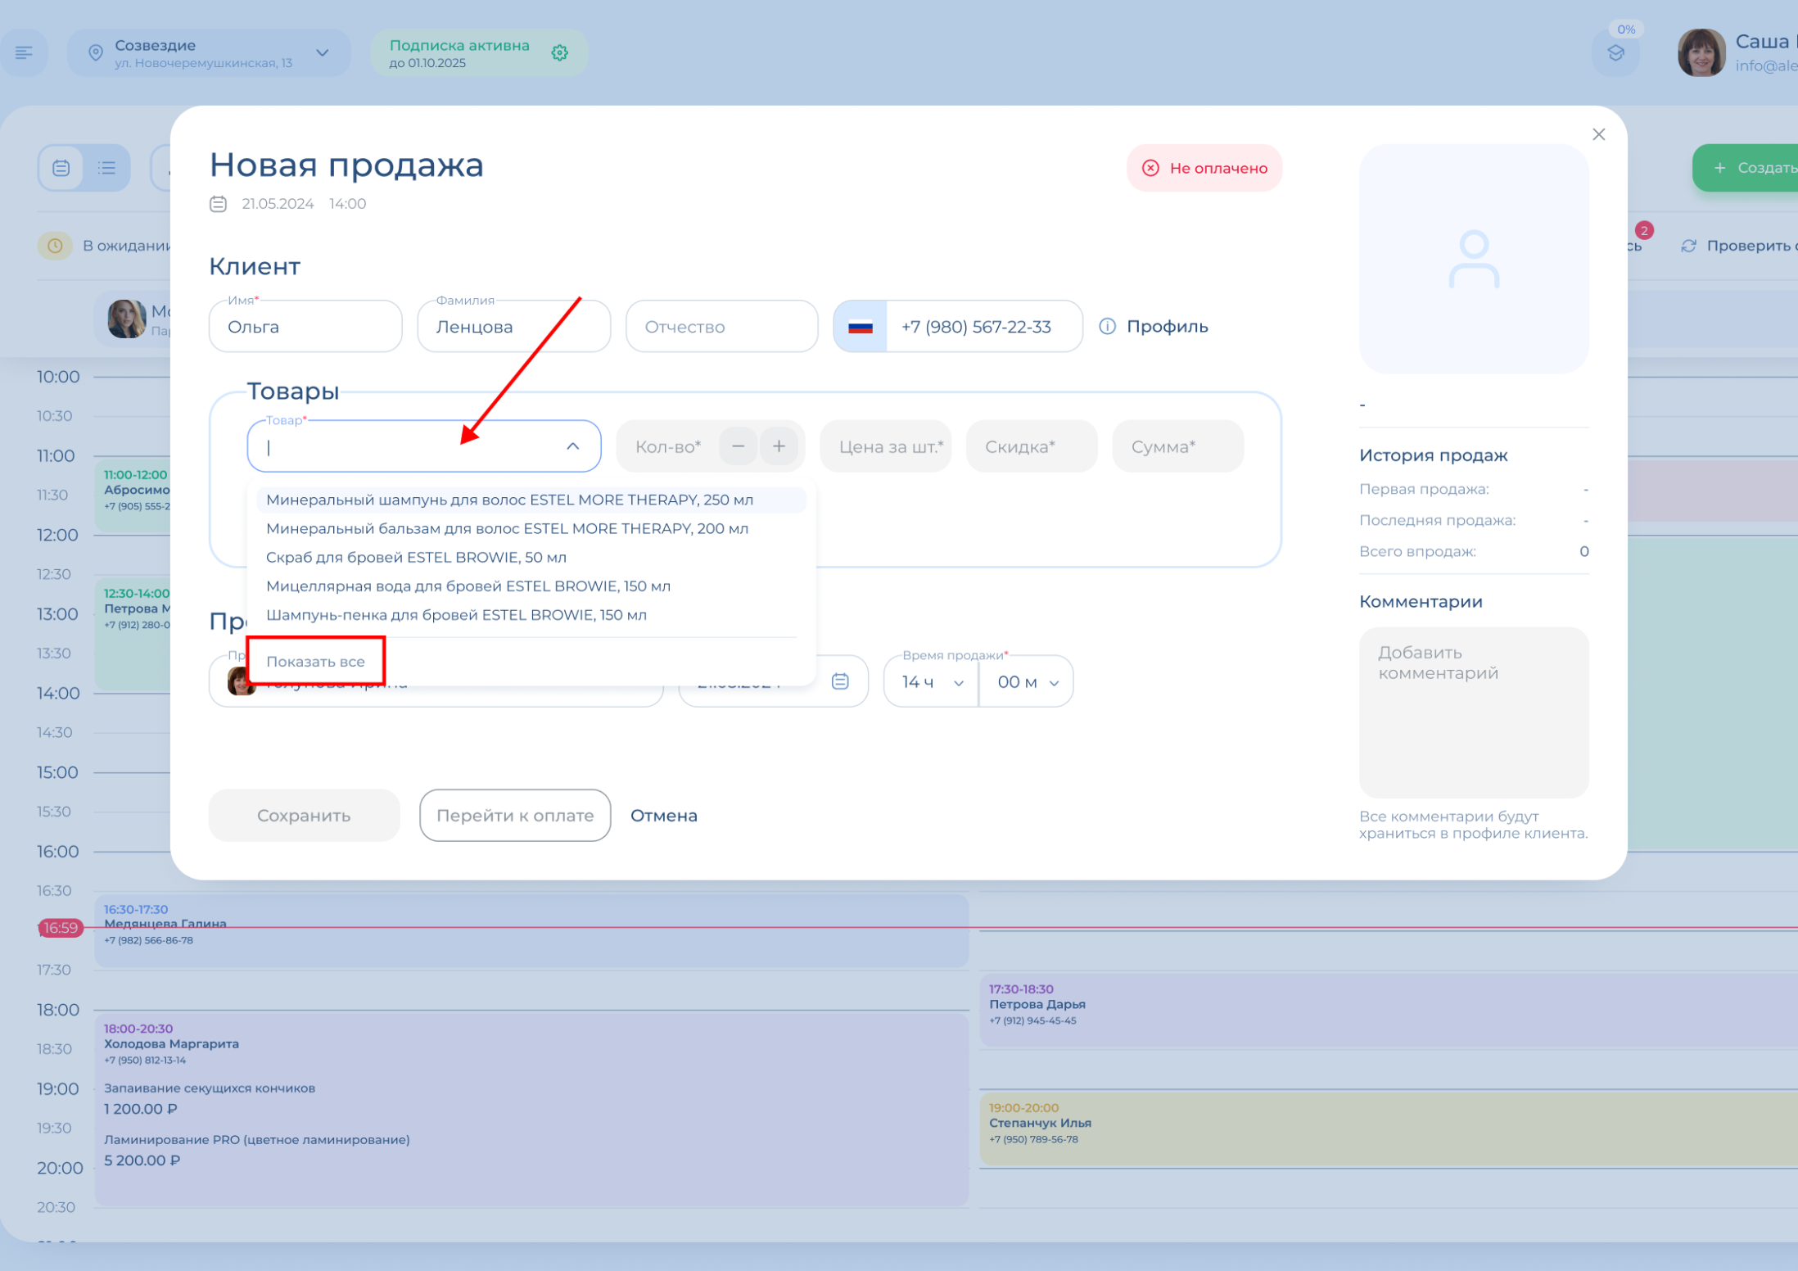Viewport: 1798px width, 1271px height.
Task: Open subscription settings gear icon
Action: pyautogui.click(x=560, y=53)
